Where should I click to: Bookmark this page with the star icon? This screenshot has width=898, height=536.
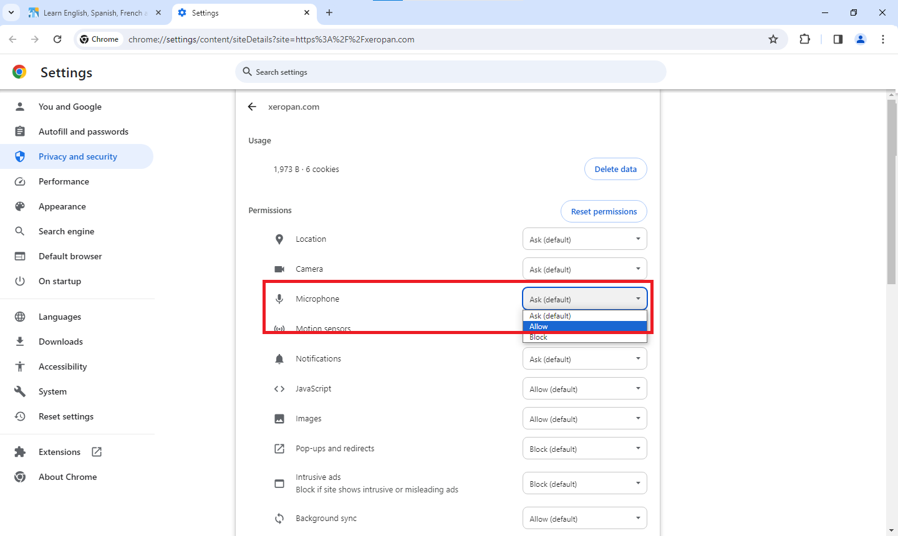(773, 39)
